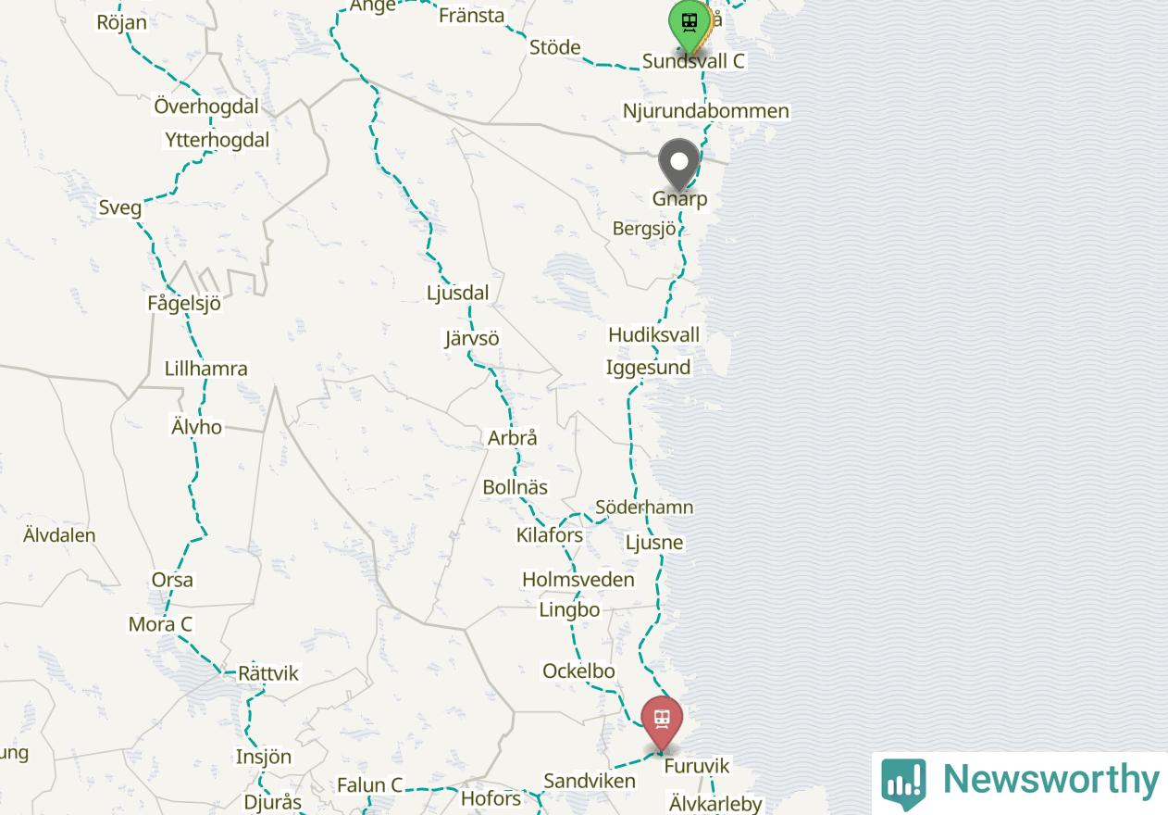The image size is (1168, 815).
Task: Click the green train marker at Sundsvall C
Action: pyautogui.click(x=689, y=26)
